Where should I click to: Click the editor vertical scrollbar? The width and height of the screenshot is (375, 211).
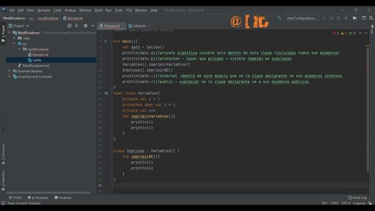click(x=367, y=109)
